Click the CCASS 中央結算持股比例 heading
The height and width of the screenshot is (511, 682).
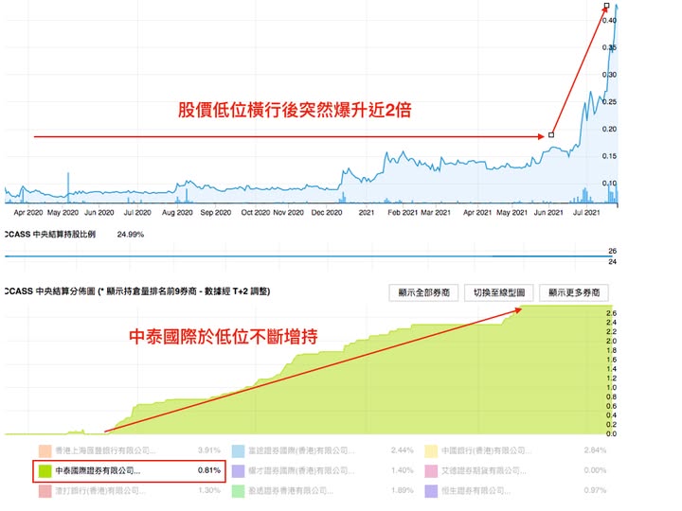point(50,235)
